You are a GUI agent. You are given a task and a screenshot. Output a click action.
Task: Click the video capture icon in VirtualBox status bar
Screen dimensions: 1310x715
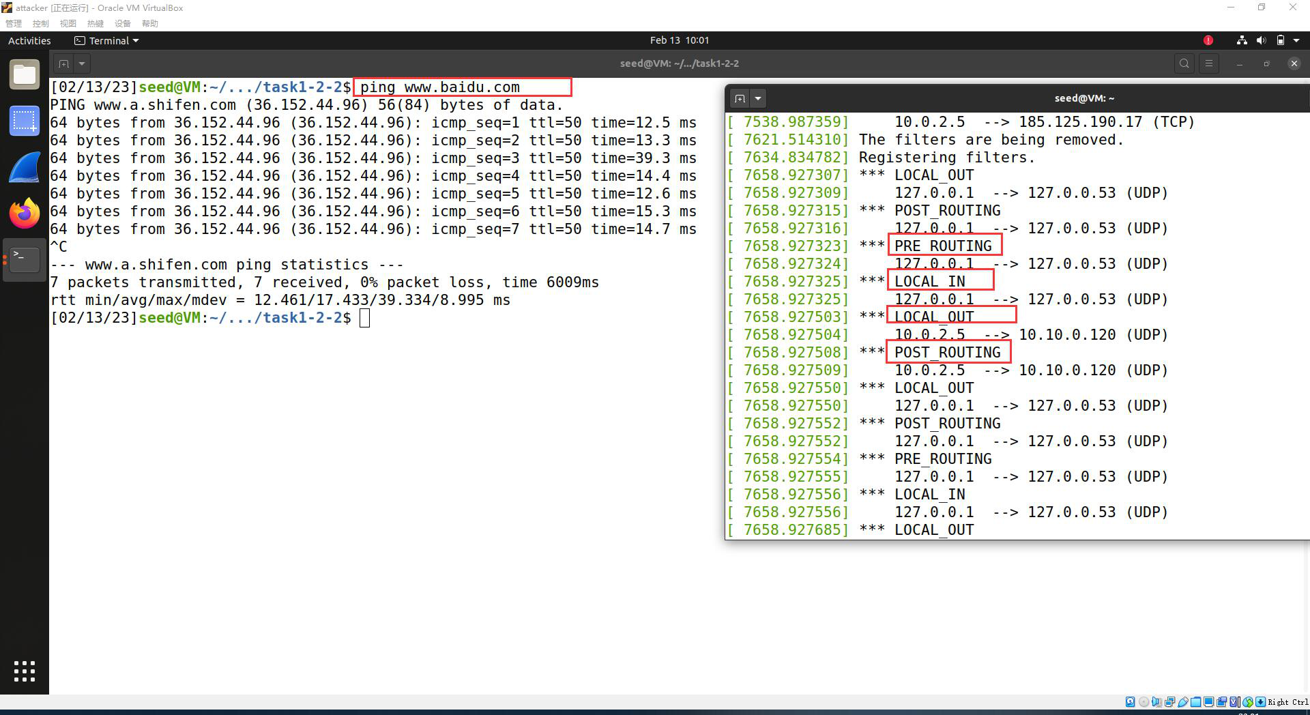click(x=1221, y=702)
